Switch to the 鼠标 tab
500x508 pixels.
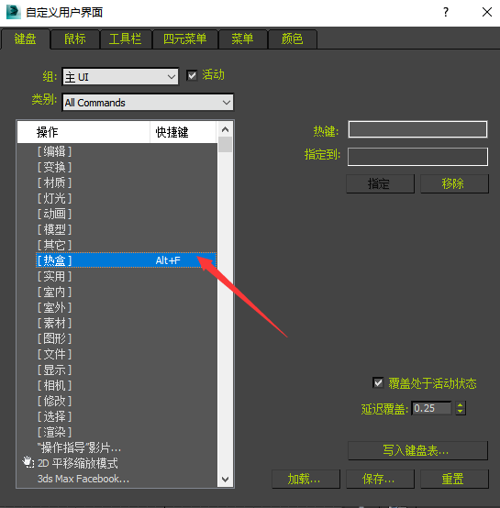click(75, 39)
